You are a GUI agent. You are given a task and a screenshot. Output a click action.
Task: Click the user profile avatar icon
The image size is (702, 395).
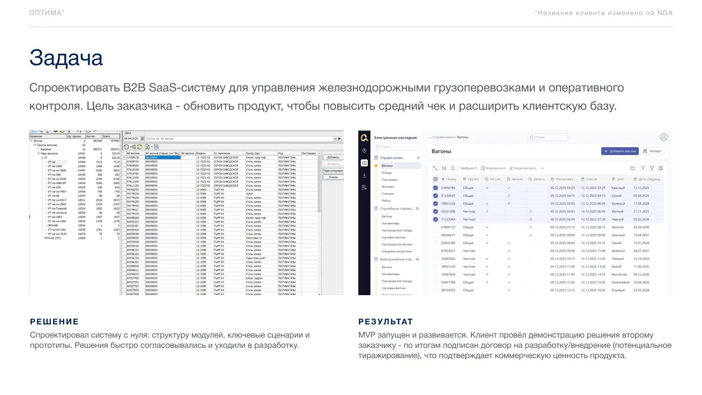coord(664,137)
